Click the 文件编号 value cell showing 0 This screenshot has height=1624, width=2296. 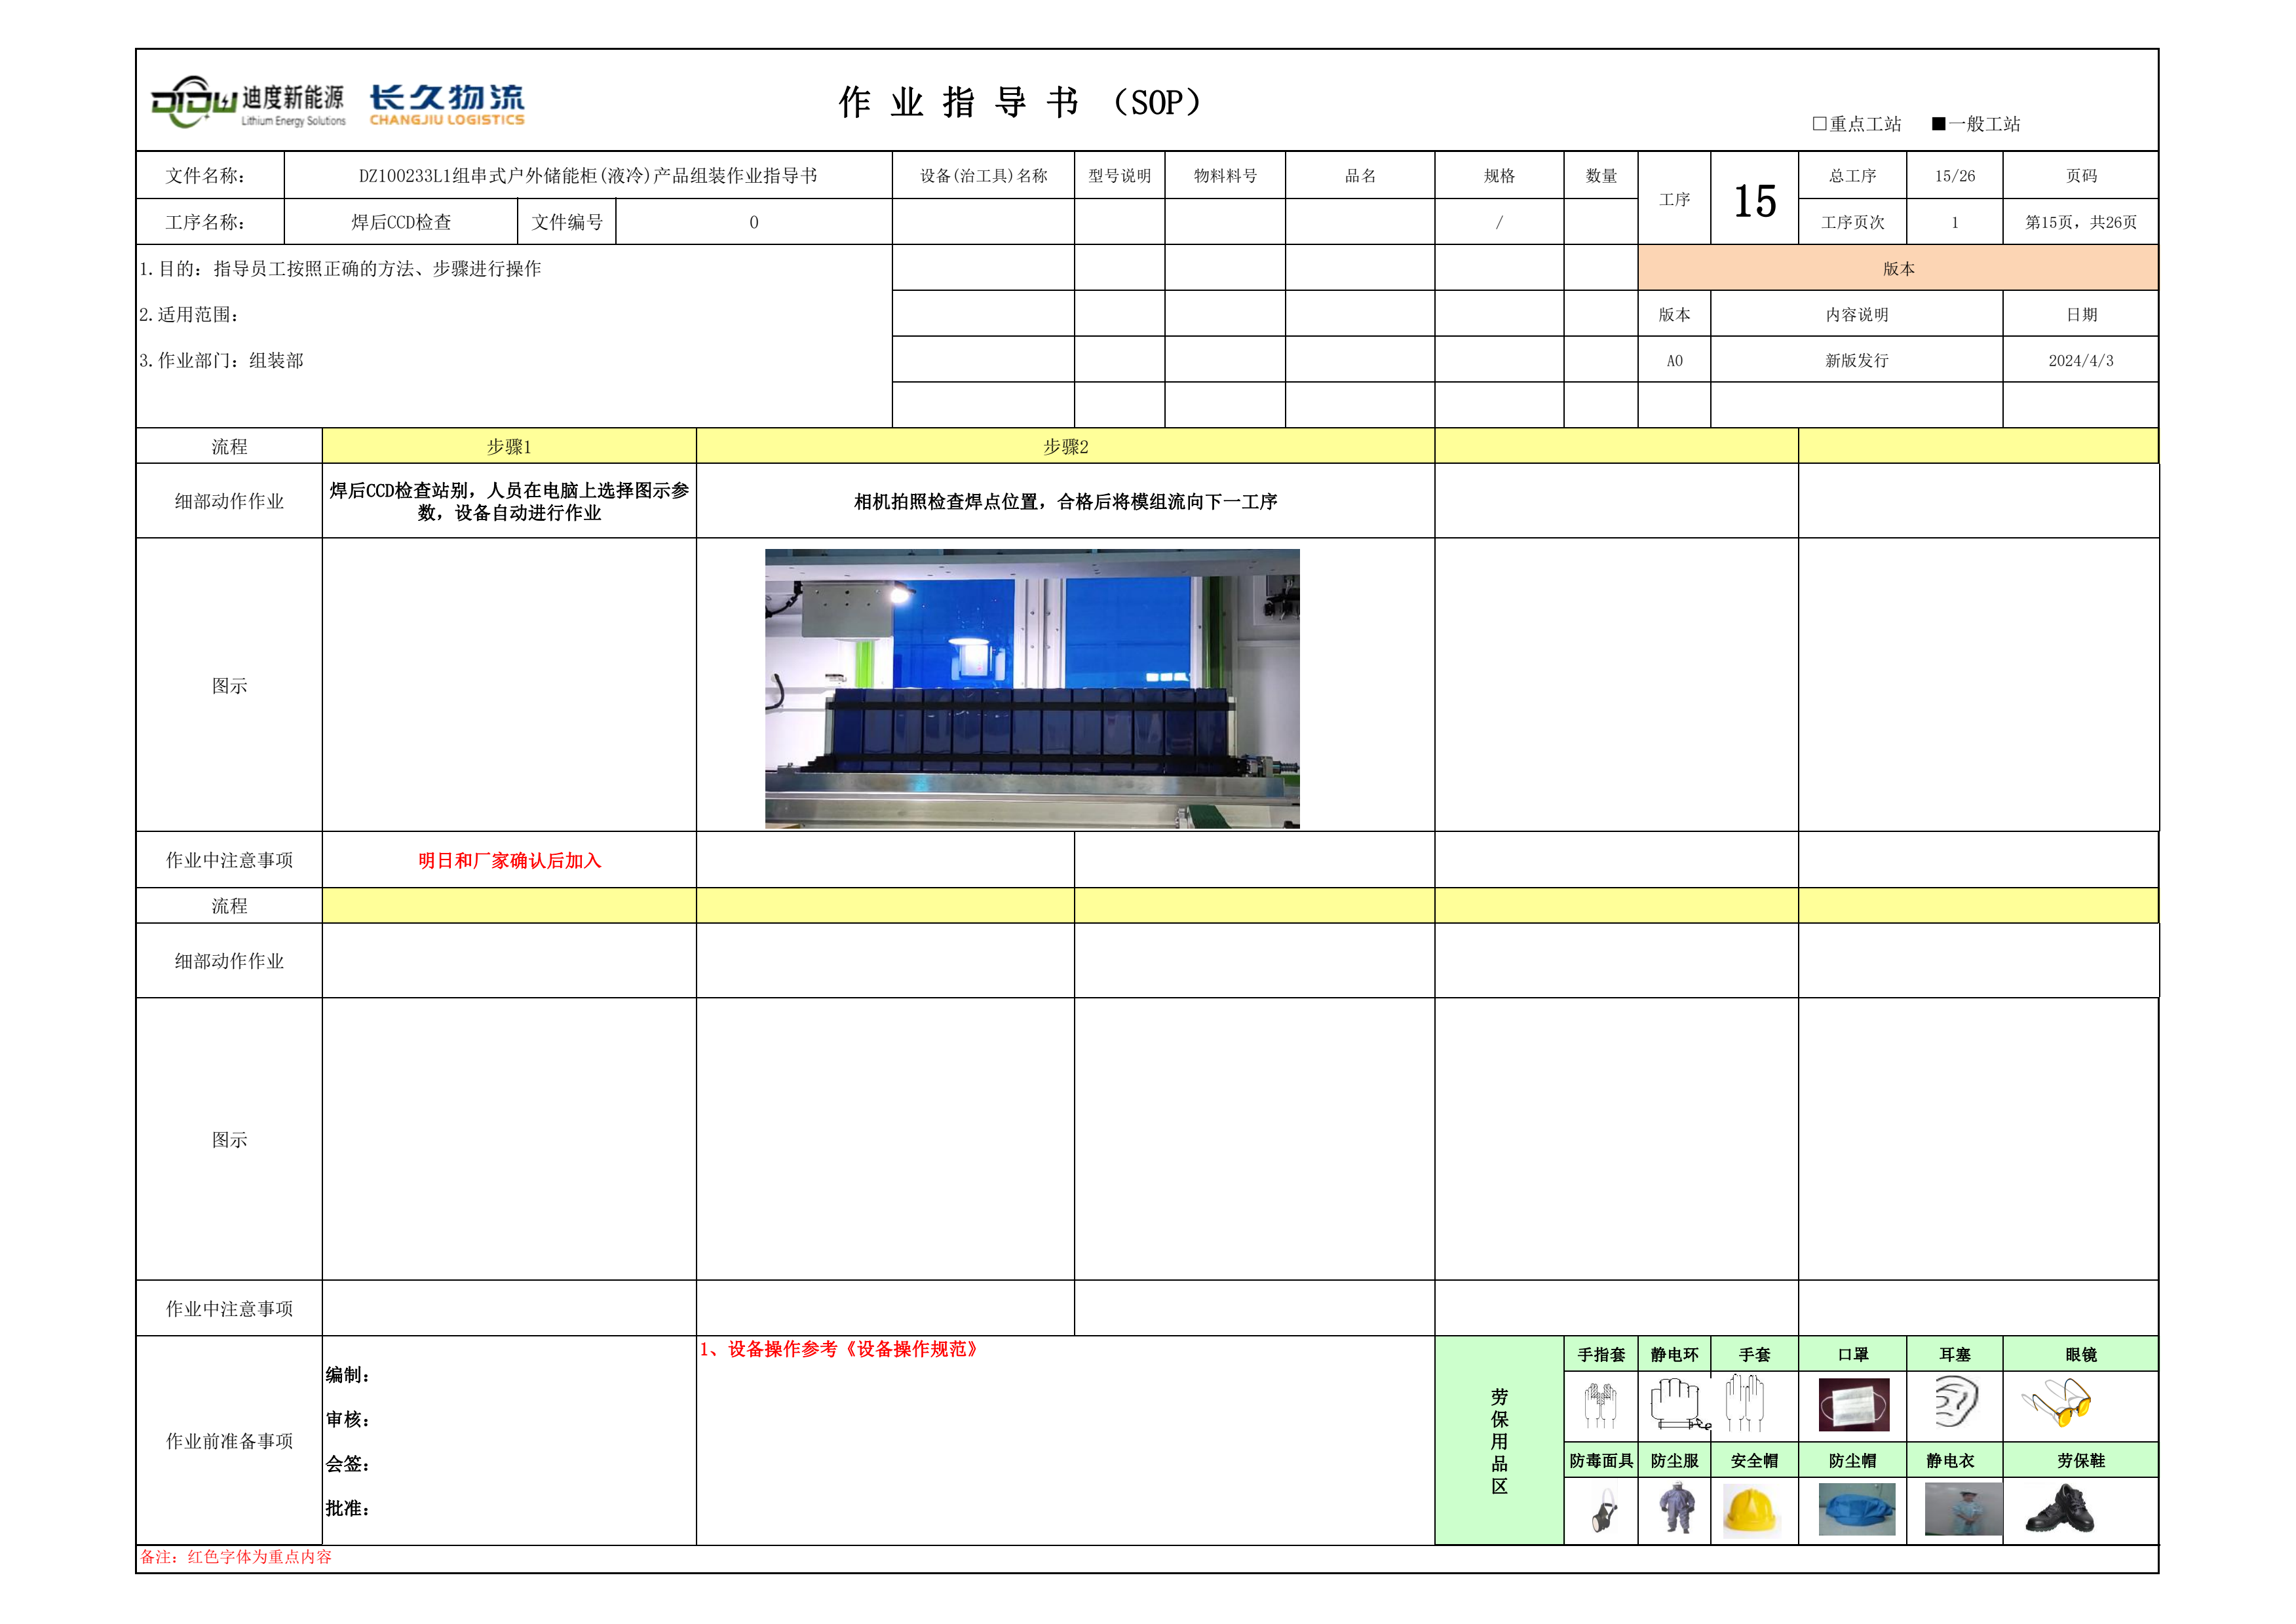pyautogui.click(x=753, y=222)
